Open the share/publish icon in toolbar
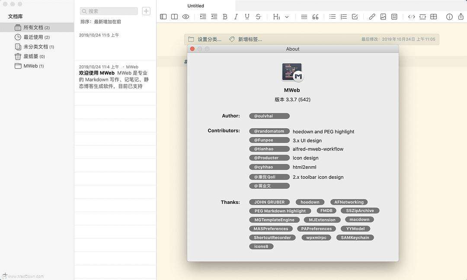Image resolution: width=467 pixels, height=280 pixels. tap(461, 16)
